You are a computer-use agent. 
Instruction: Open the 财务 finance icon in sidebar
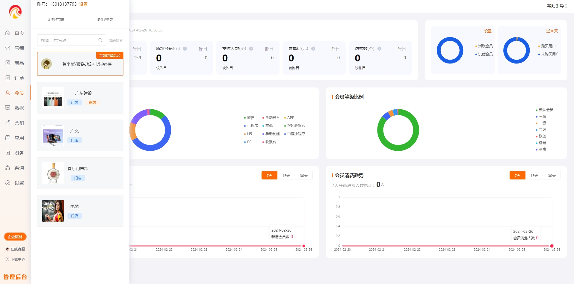point(8,153)
